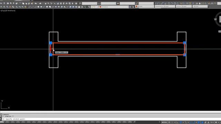Screen dimensions: 221x124
Task: Select the Rectangle draw tool
Action: click(x=41, y=7)
